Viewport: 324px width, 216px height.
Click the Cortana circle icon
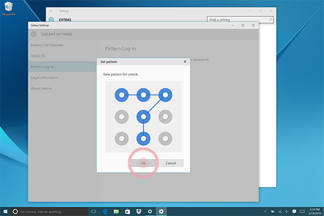[x=15, y=212]
